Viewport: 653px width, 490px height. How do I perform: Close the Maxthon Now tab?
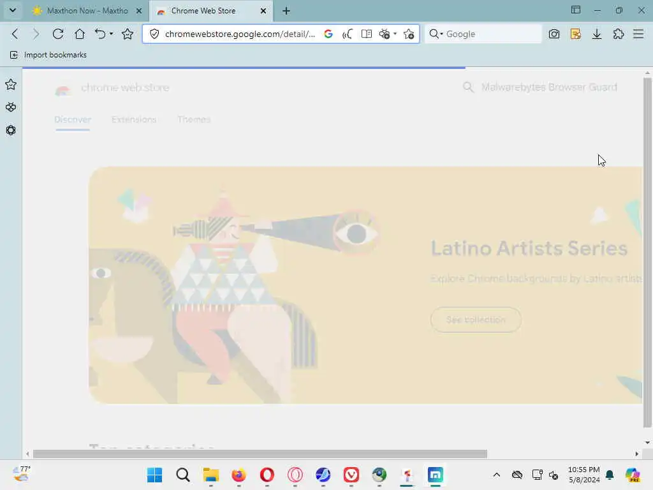(139, 11)
